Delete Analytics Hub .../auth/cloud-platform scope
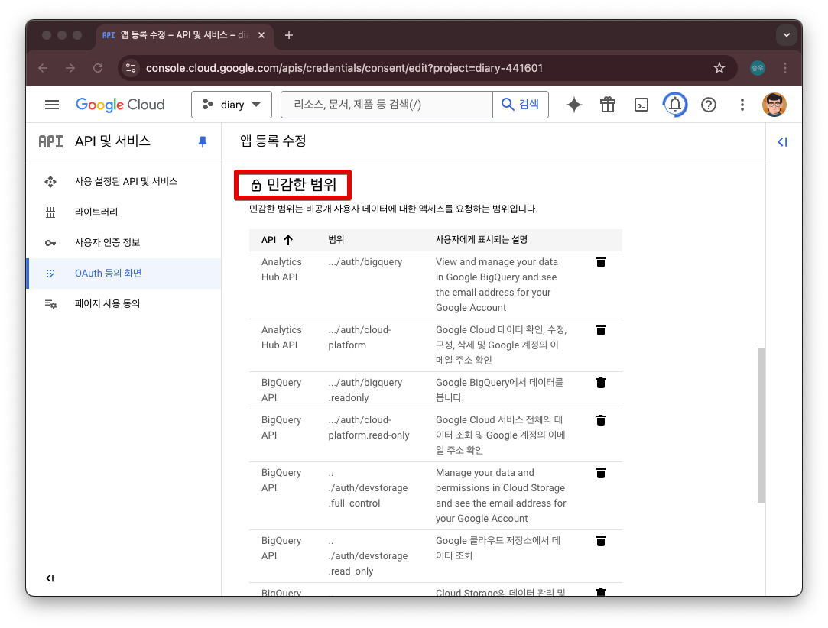The image size is (828, 628). click(x=601, y=330)
